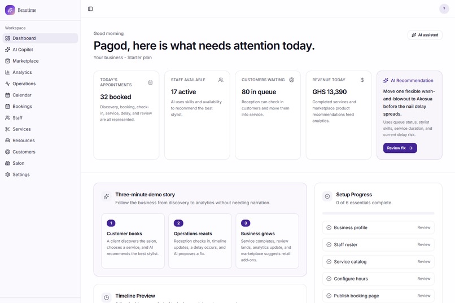Click the 'Good morning' greeting
Viewport: 455px width, 303px height.
click(x=108, y=33)
